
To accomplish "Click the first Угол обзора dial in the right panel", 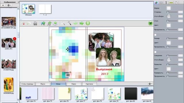I will 169,16.
